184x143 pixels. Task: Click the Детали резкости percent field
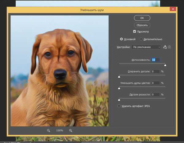point(155,94)
